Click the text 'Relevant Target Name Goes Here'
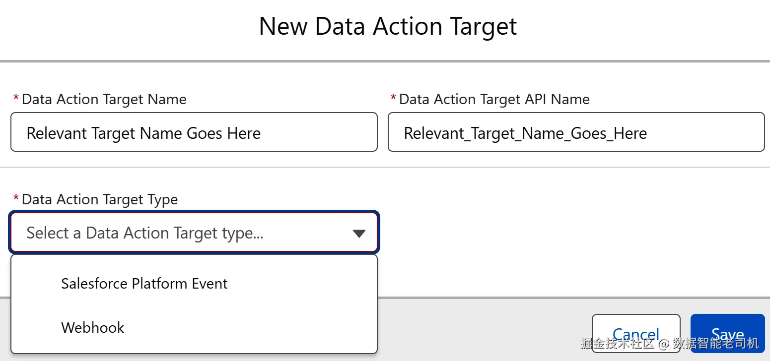The width and height of the screenshot is (770, 361). (143, 133)
